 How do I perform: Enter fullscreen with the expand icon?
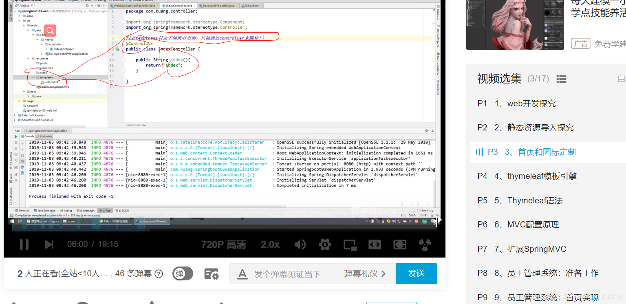point(399,244)
